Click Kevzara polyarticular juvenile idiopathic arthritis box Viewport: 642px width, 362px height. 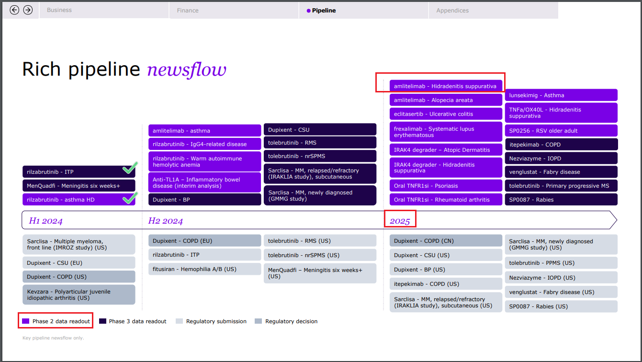click(x=79, y=294)
